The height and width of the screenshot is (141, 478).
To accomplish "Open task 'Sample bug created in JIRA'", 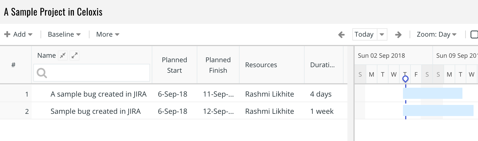I will (x=96, y=111).
